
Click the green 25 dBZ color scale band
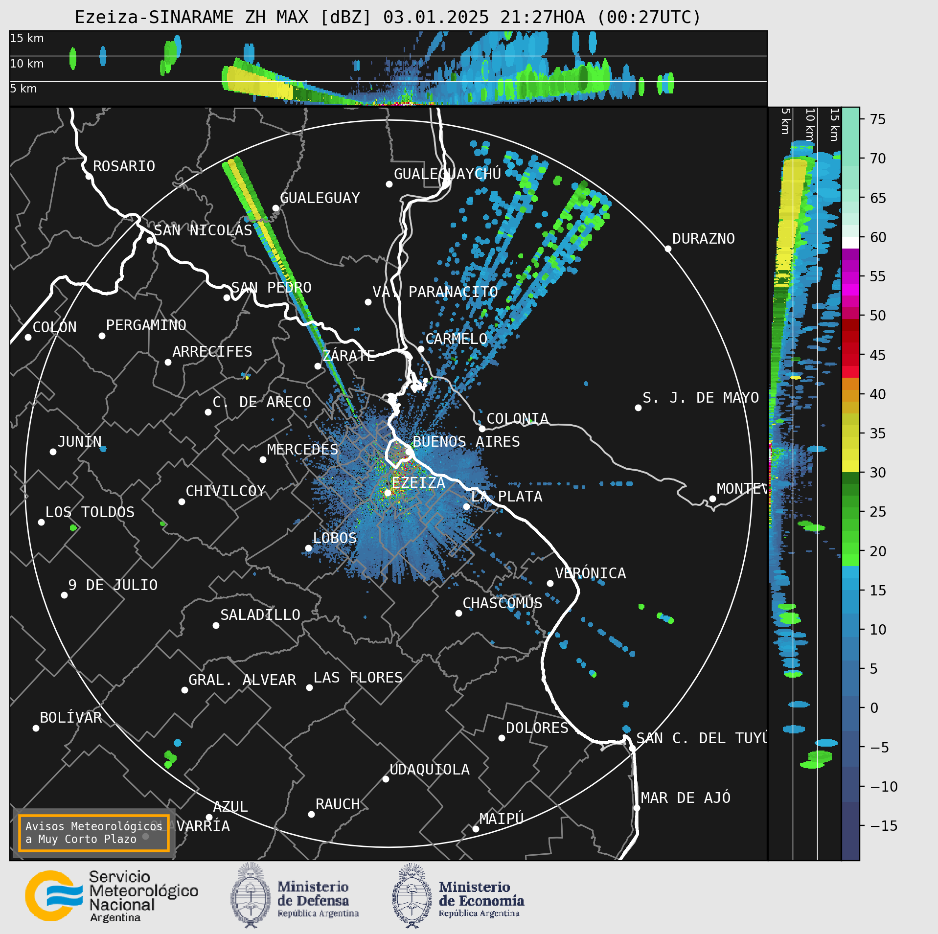coord(850,513)
